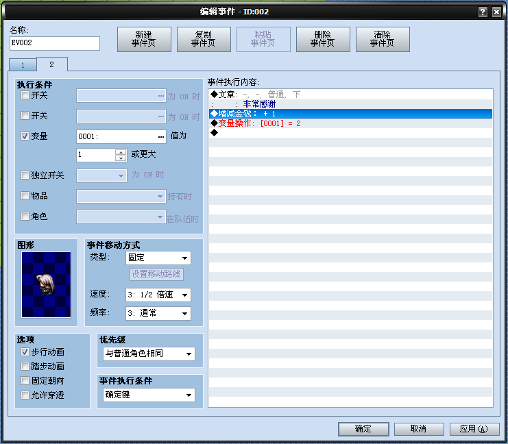Cancel with the 取消 button
Viewport: 508px width, 444px height.
[419, 429]
